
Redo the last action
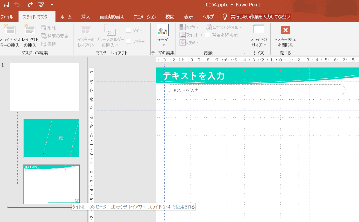pos(30,5)
